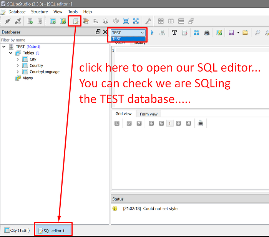
Task: Click the Explain query icon
Action: 162,32
